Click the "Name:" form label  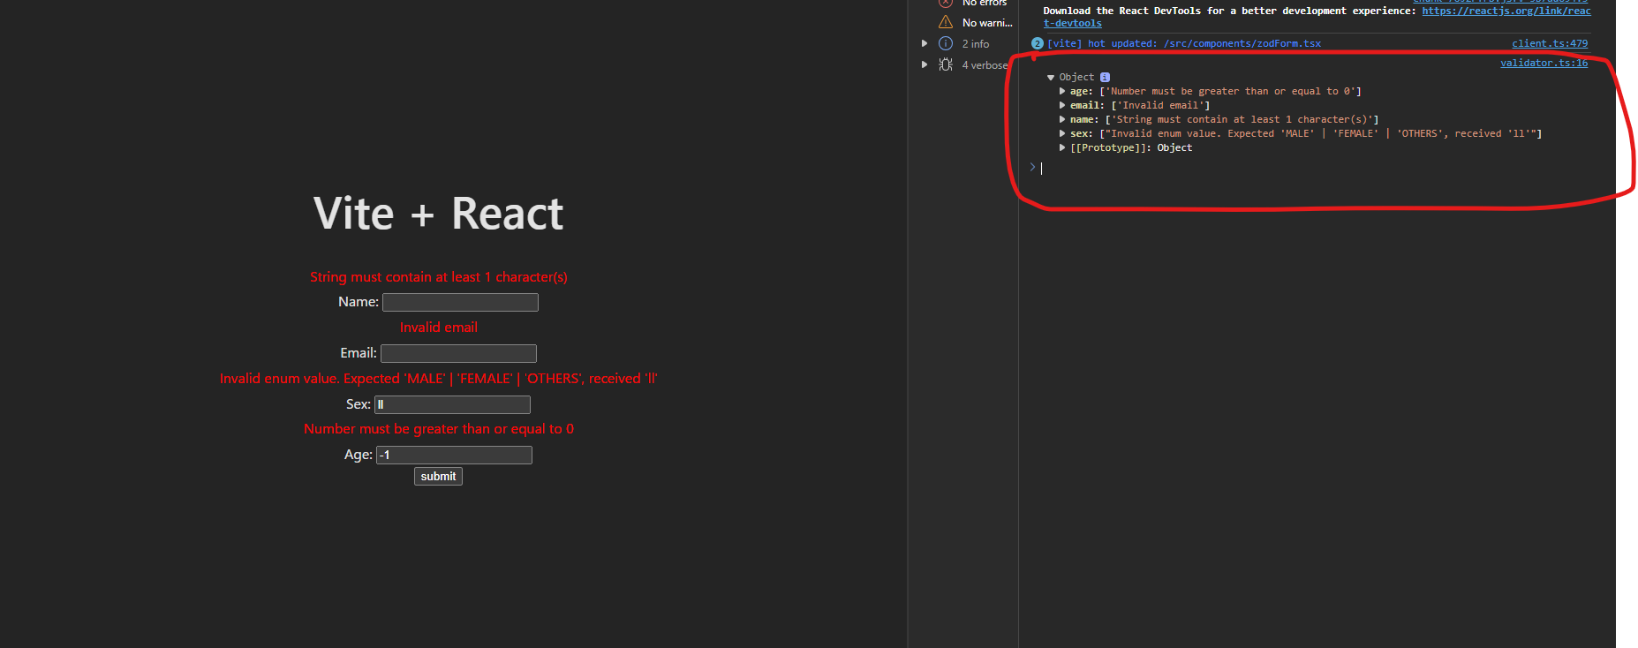[359, 302]
